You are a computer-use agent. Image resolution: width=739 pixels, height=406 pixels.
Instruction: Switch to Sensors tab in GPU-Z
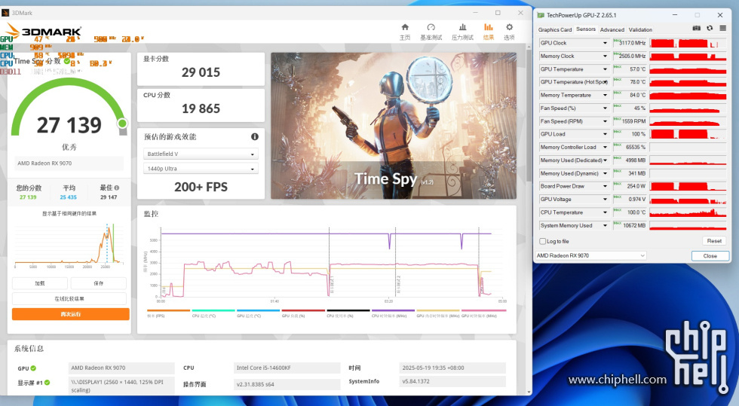pos(586,29)
